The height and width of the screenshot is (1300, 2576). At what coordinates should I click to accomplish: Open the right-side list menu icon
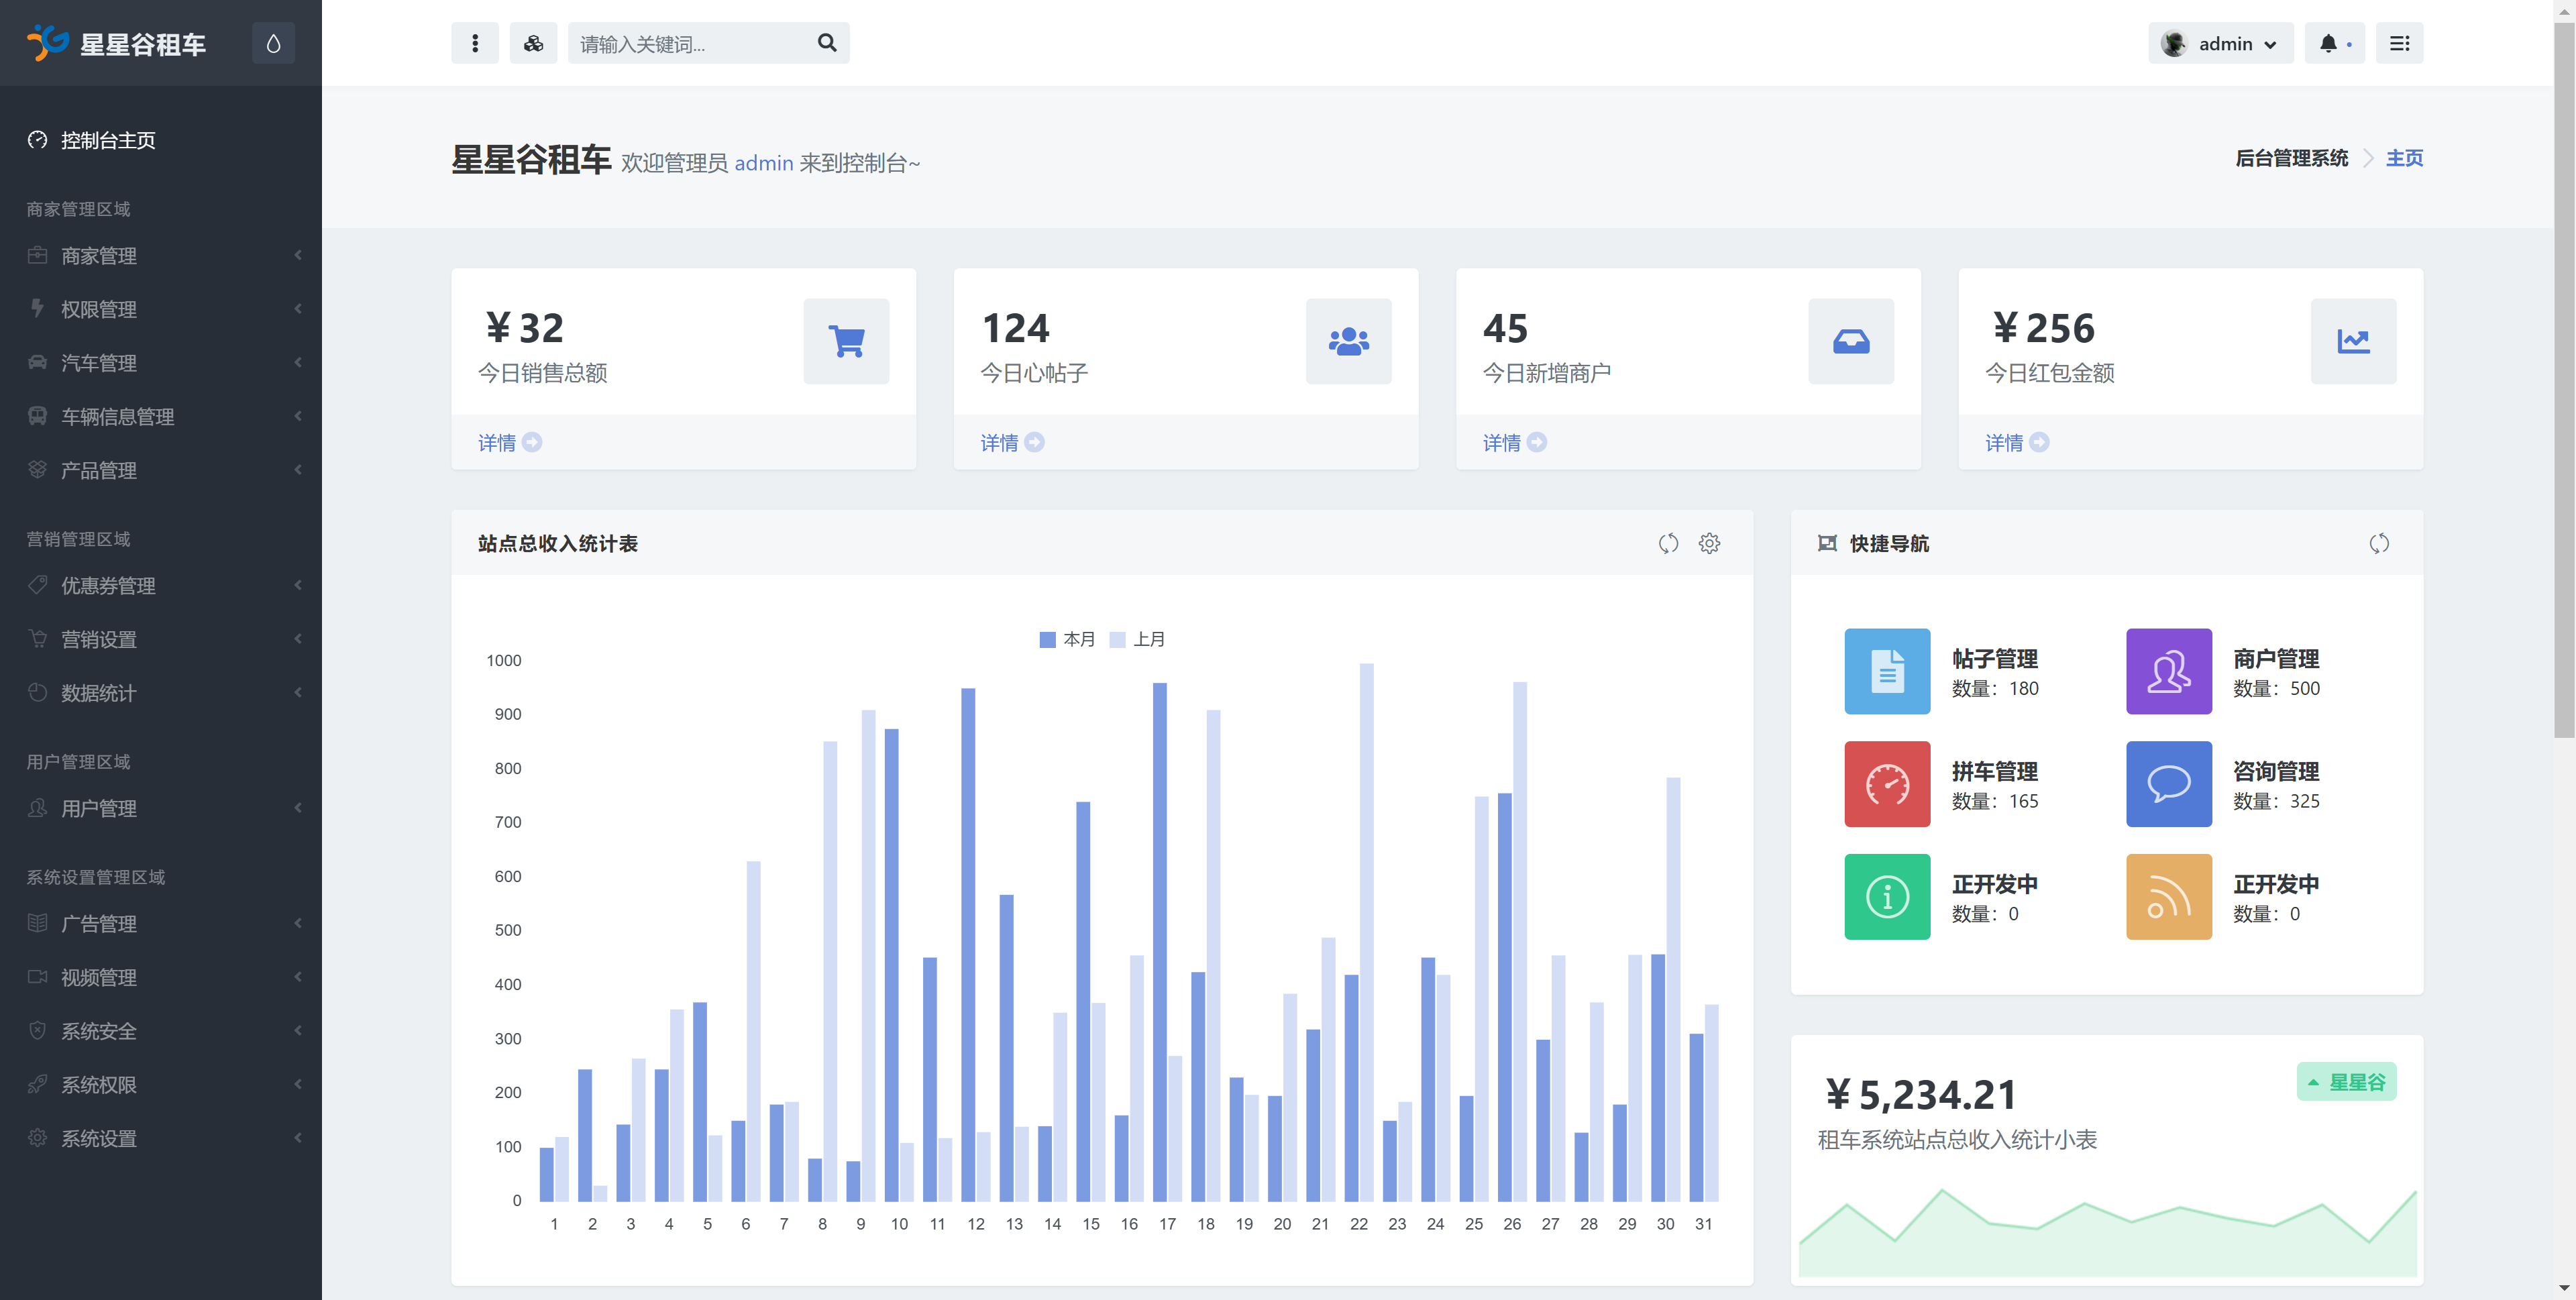(x=2399, y=43)
